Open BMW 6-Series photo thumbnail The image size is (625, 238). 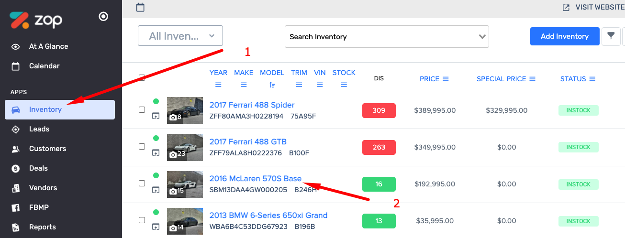(185, 221)
